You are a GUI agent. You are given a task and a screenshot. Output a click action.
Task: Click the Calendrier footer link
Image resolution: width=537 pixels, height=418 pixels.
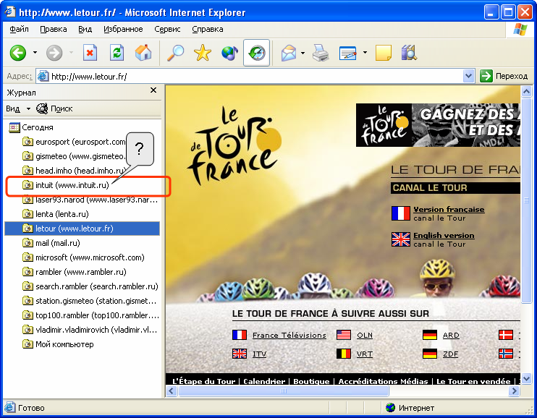click(264, 381)
